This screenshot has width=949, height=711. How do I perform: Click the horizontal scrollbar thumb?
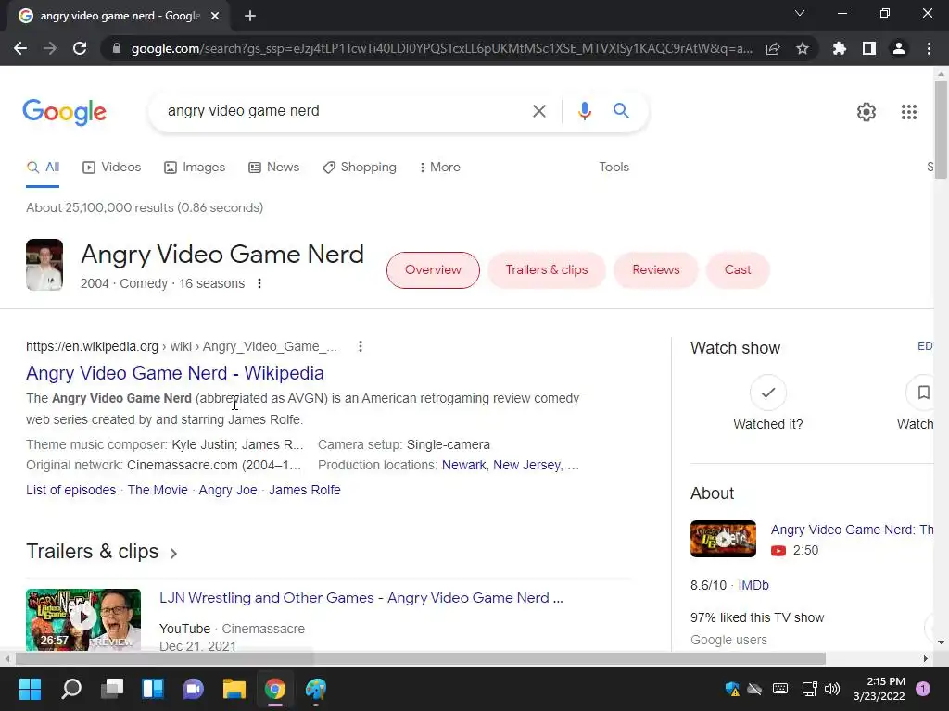[420, 658]
